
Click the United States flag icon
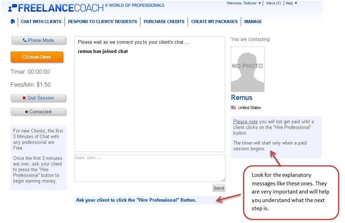(x=233, y=108)
